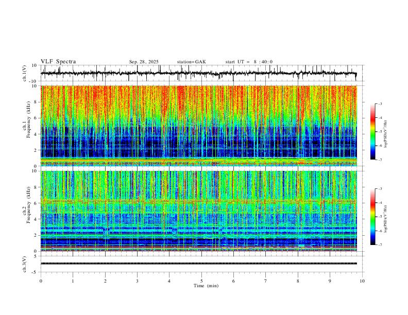Click the ch.3 black signal band
The height and width of the screenshot is (315, 408).
point(198,264)
